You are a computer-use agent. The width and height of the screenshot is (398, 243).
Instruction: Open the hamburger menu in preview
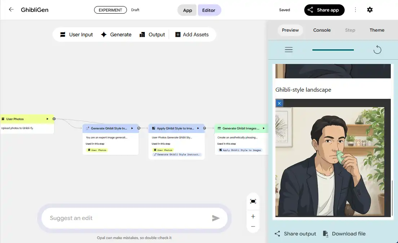pyautogui.click(x=289, y=50)
